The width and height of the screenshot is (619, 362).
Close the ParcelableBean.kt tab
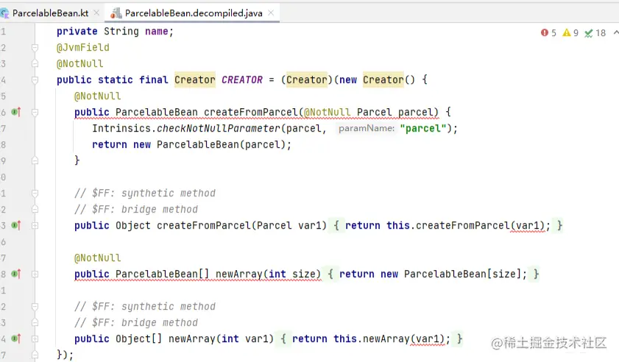click(x=96, y=13)
